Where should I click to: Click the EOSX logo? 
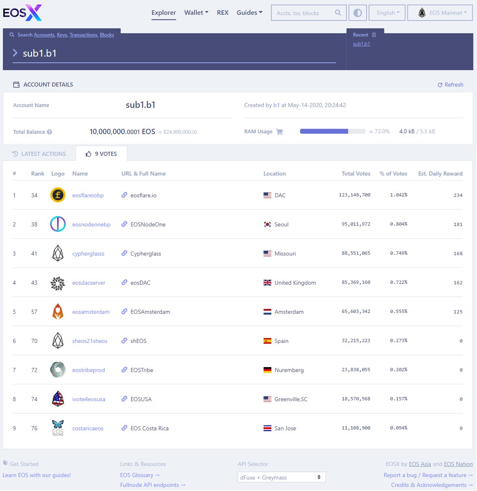[x=22, y=13]
